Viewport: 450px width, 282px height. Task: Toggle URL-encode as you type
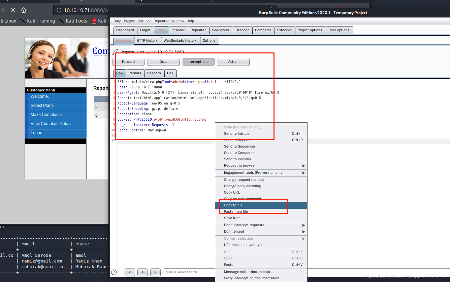point(261,245)
